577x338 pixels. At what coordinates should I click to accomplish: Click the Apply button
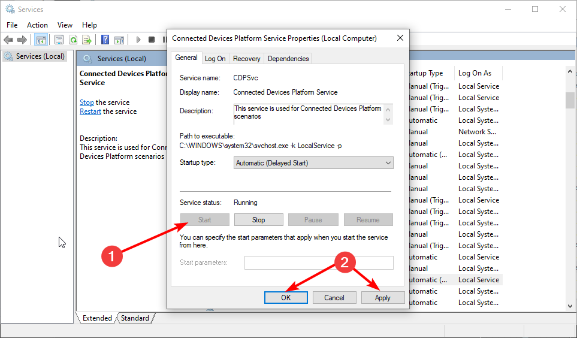(x=383, y=297)
